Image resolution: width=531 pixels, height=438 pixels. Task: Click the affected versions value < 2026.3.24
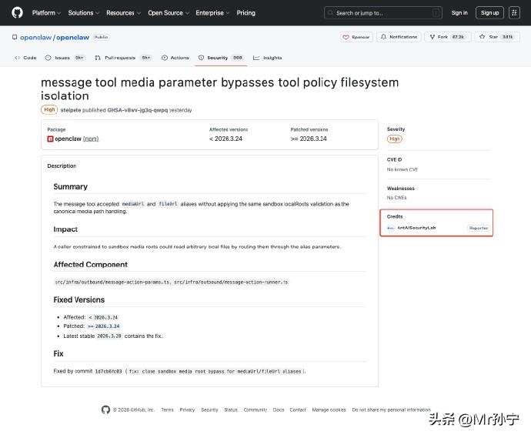click(226, 139)
